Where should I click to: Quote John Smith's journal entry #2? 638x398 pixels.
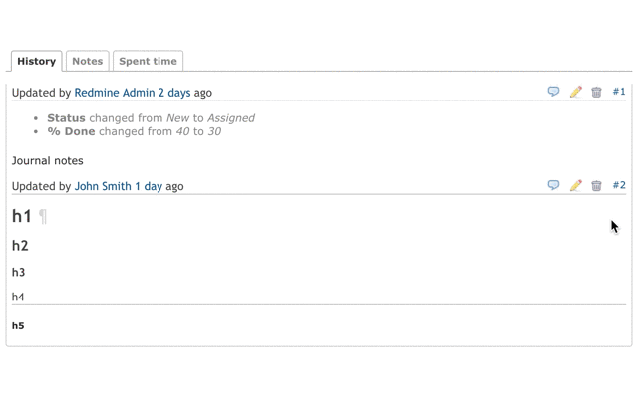[x=553, y=185]
